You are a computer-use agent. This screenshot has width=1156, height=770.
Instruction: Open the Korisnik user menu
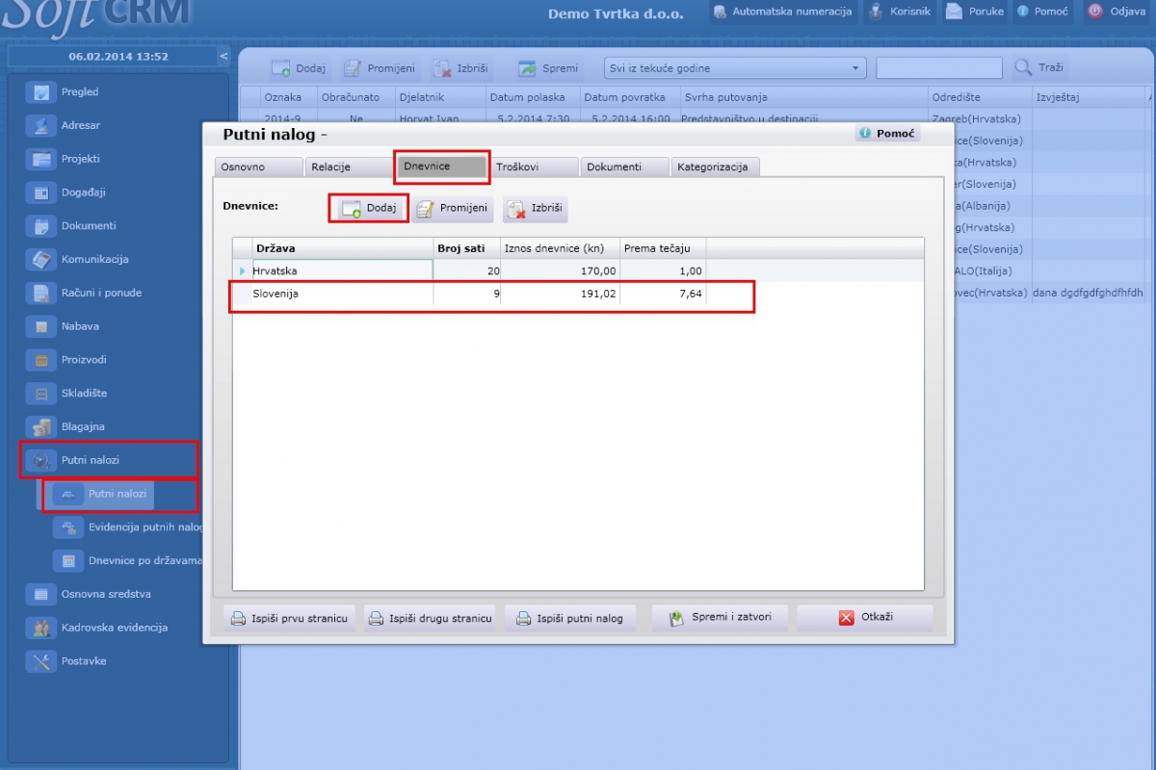pos(899,12)
